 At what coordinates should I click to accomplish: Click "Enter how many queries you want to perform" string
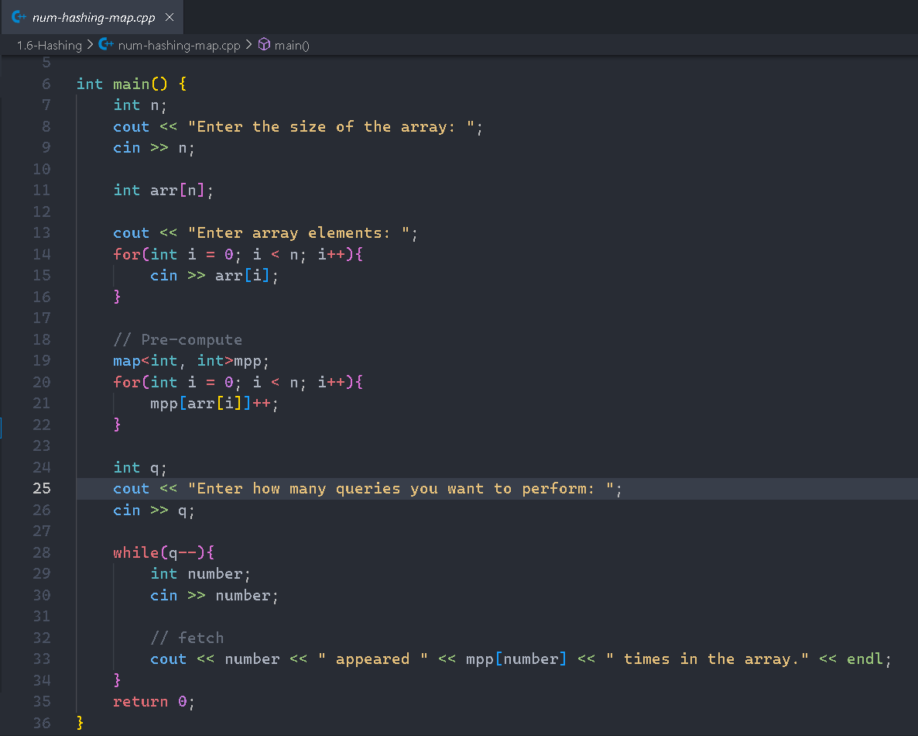(400, 488)
